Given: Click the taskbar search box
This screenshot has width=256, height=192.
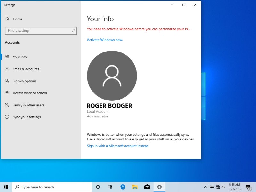Looking at the screenshot, I should pyautogui.click(x=52, y=187).
